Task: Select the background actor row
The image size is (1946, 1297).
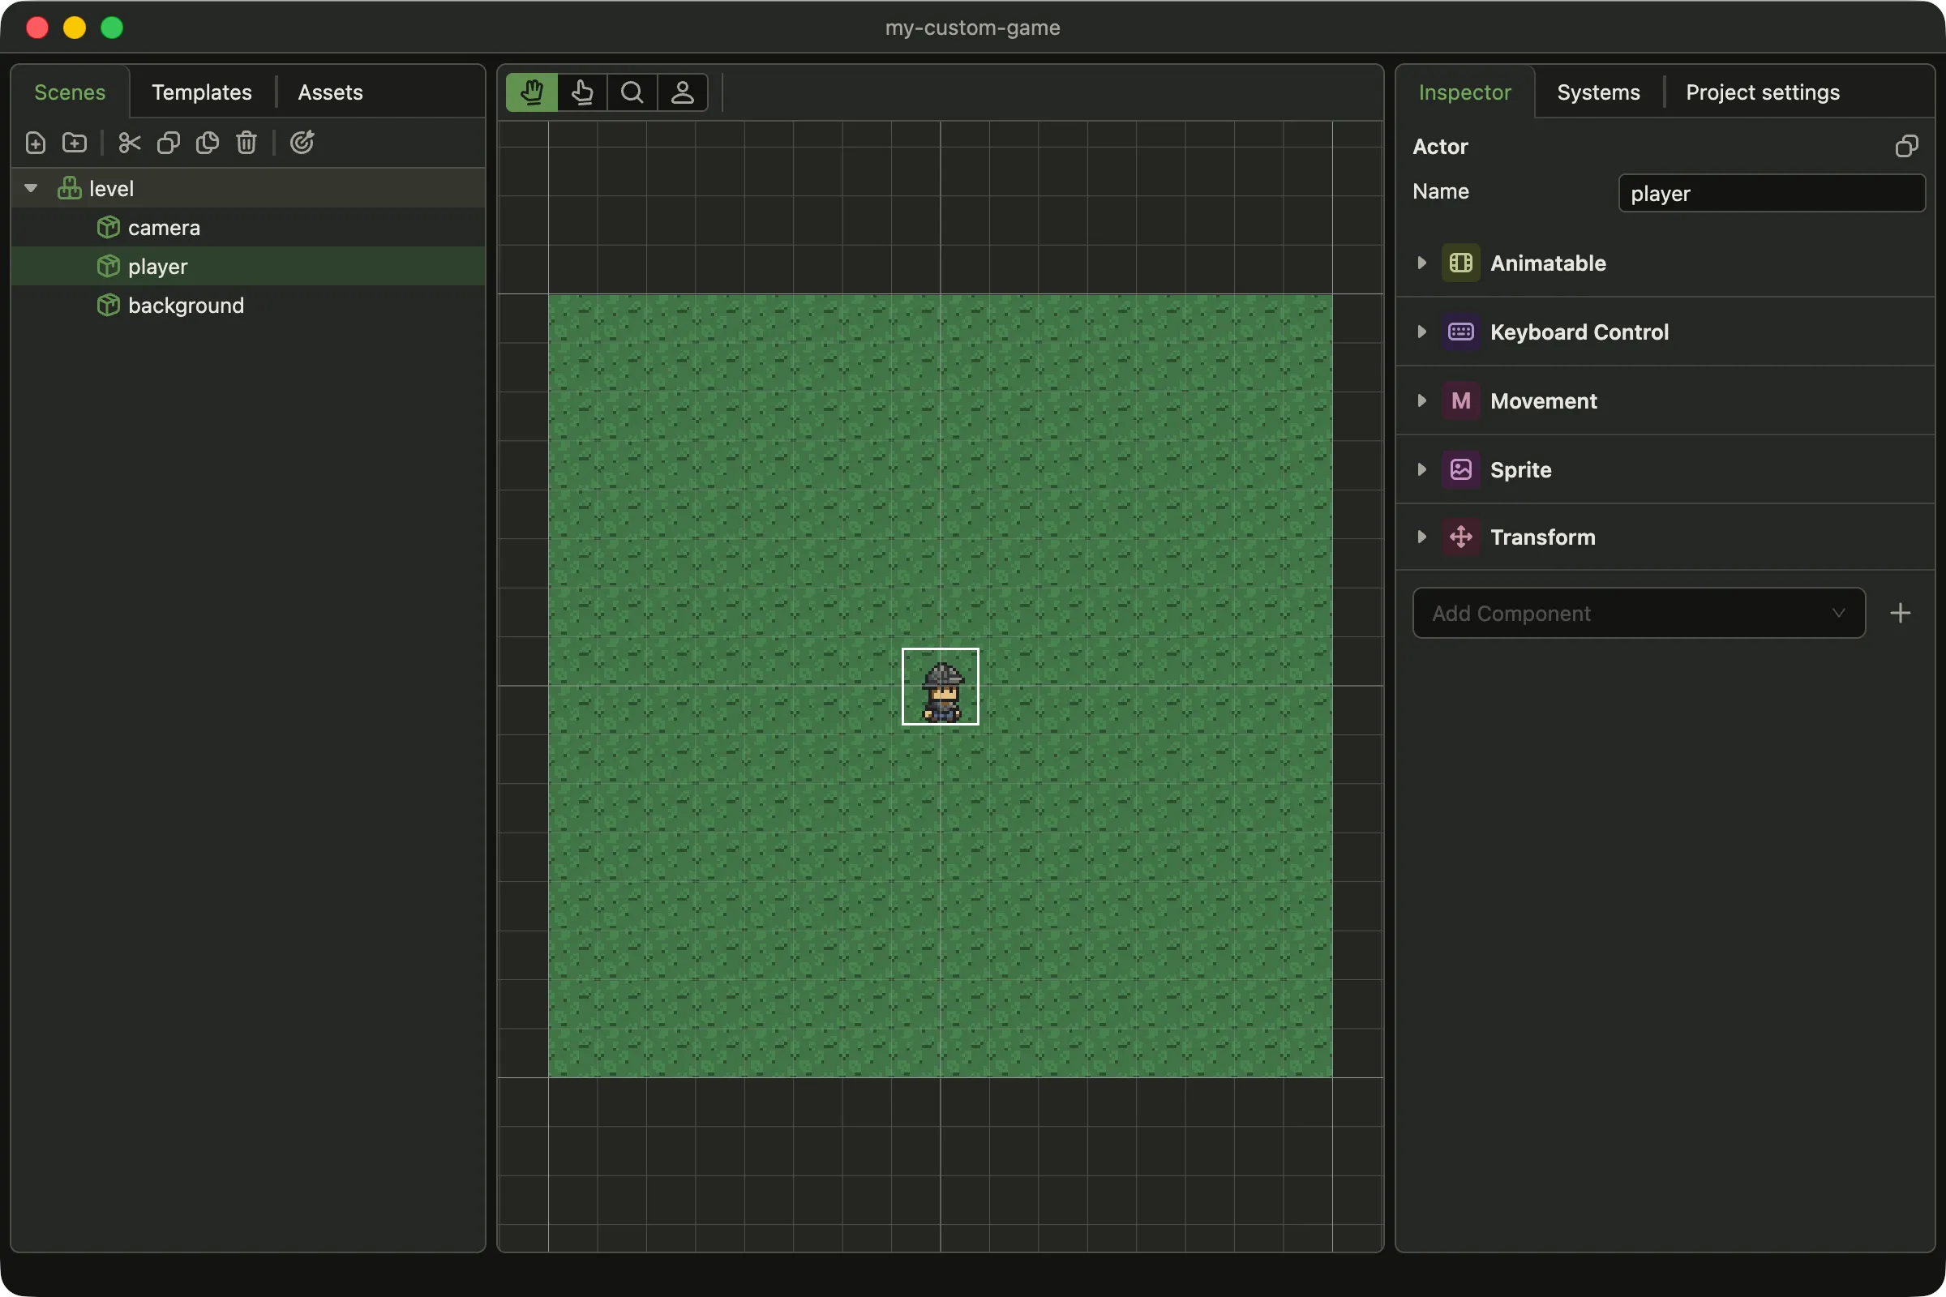Action: [x=248, y=306]
